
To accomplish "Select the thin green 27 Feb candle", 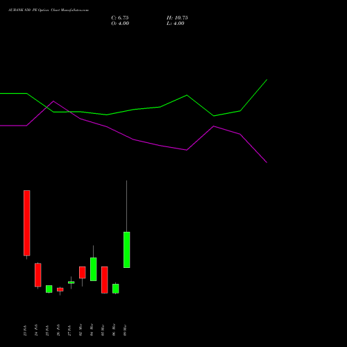I will tap(71, 282).
